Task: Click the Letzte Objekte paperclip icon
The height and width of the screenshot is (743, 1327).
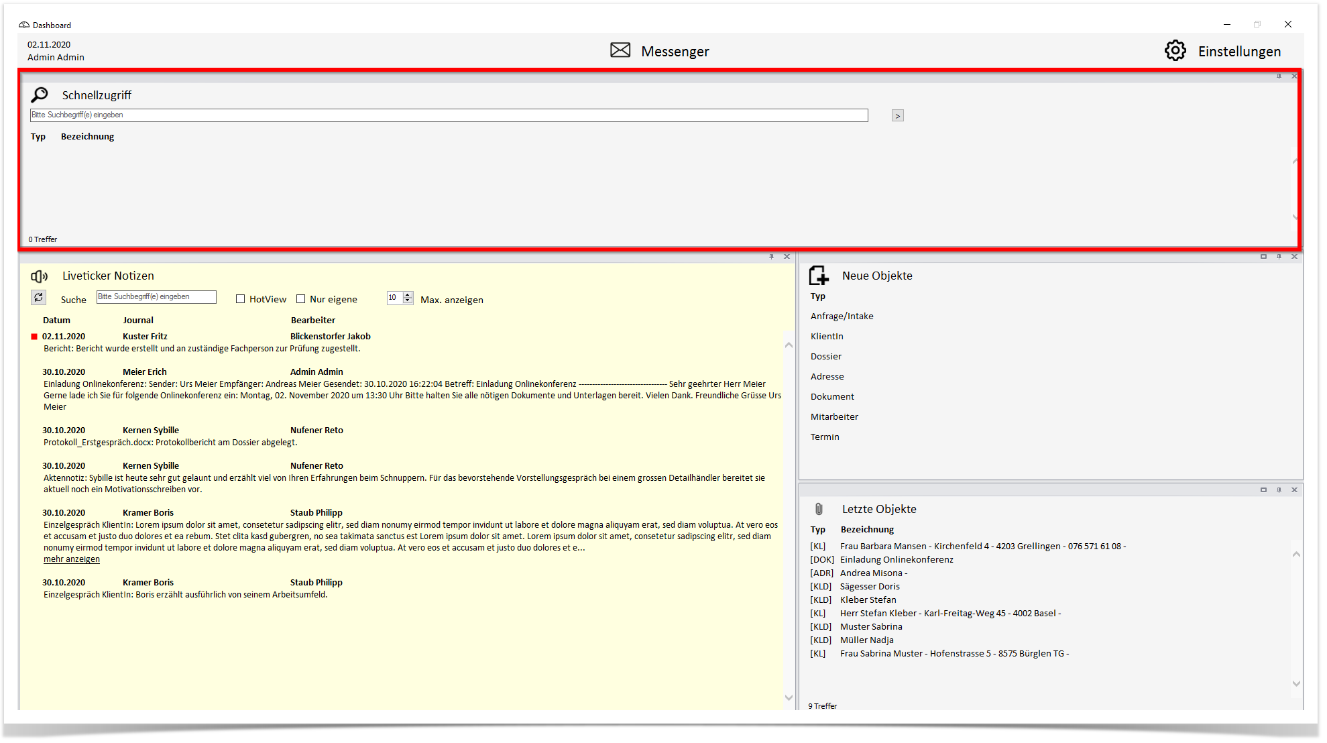Action: coord(819,509)
